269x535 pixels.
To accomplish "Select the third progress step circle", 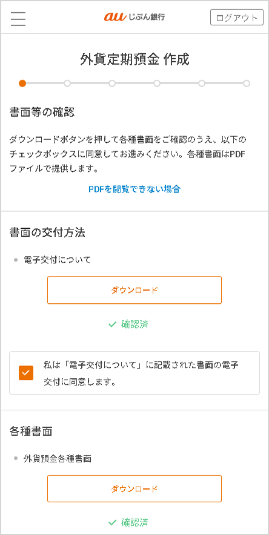I will pos(112,84).
